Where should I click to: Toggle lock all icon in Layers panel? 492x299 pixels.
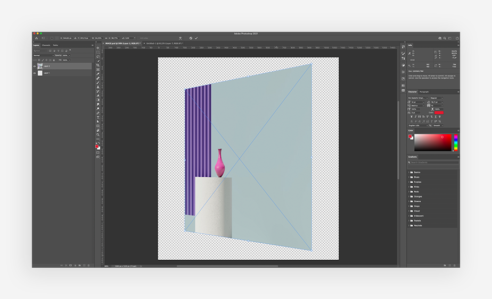54,60
